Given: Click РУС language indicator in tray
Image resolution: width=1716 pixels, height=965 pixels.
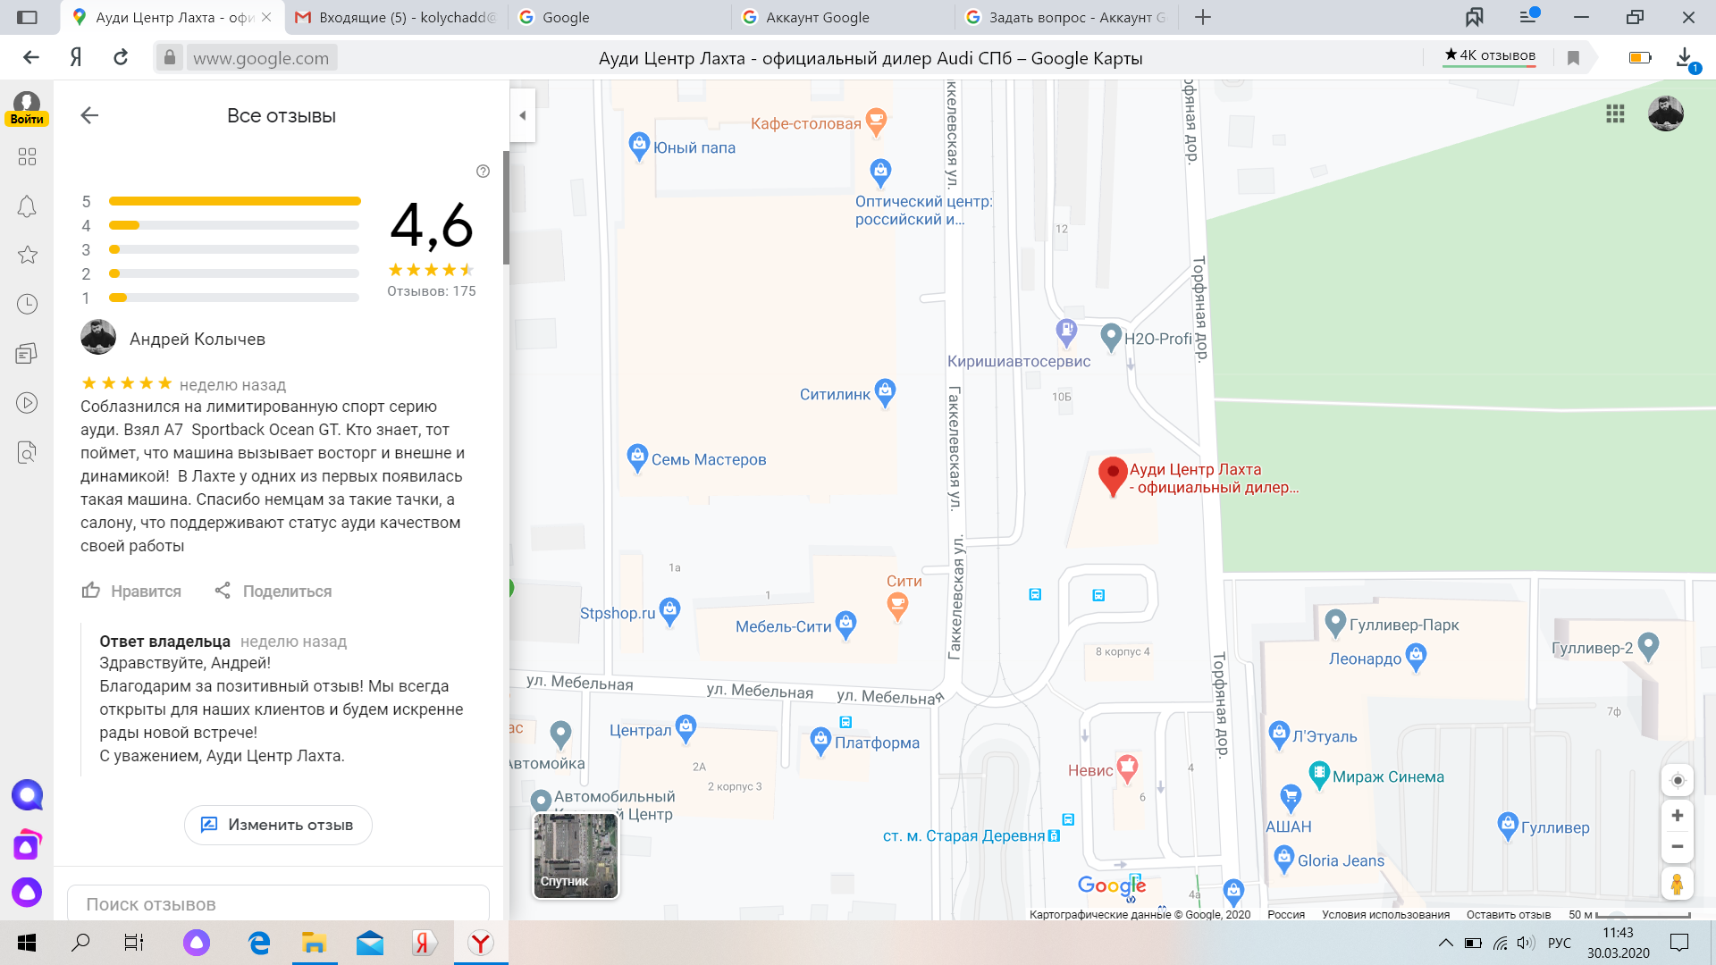Looking at the screenshot, I should click(x=1559, y=943).
